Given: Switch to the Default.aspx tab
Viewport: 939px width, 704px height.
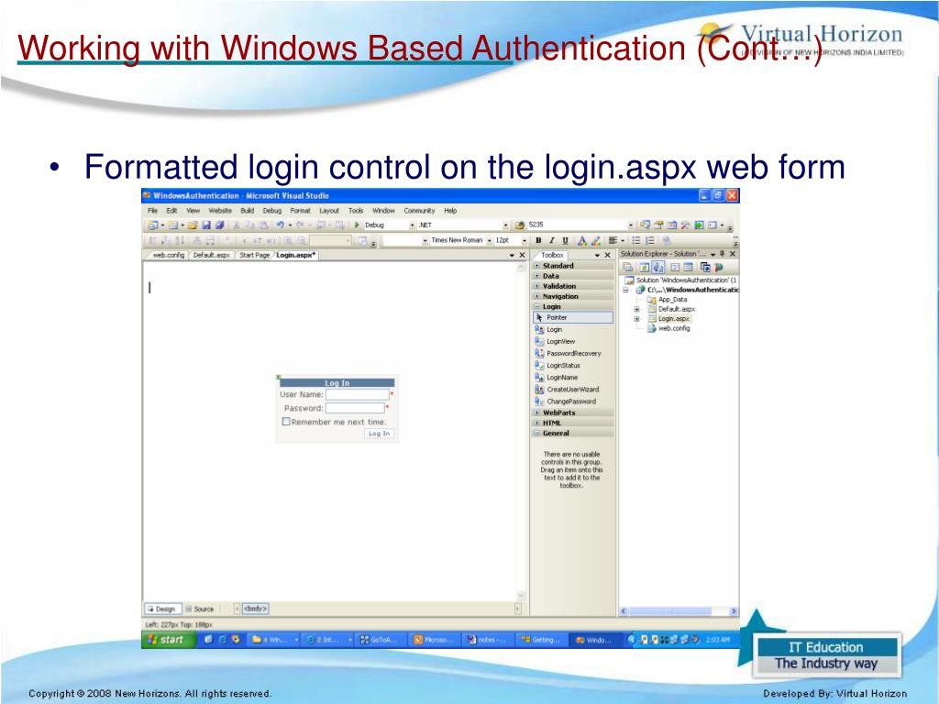Looking at the screenshot, I should coord(212,255).
